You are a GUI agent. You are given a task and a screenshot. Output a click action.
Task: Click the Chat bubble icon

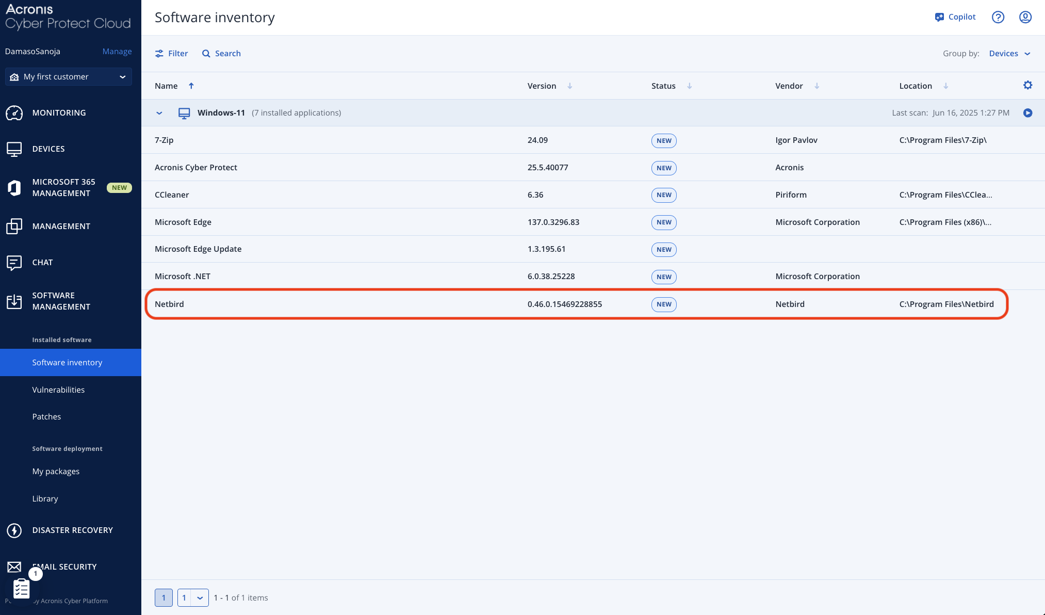coord(14,263)
